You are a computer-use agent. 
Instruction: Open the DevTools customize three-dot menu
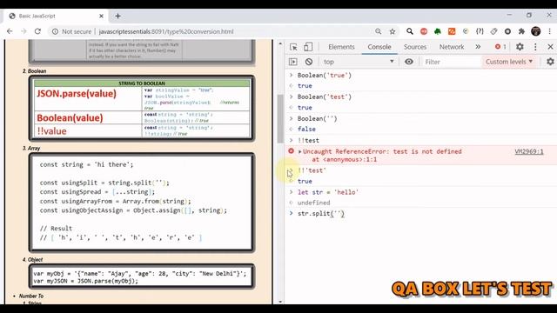pyautogui.click(x=535, y=47)
